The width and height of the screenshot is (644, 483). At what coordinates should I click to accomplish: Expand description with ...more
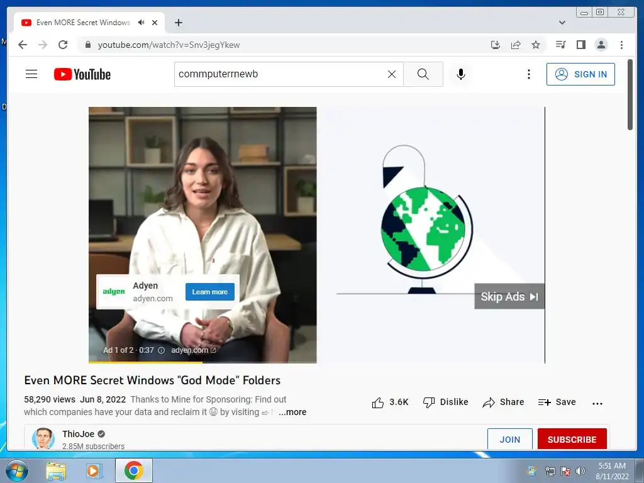292,412
